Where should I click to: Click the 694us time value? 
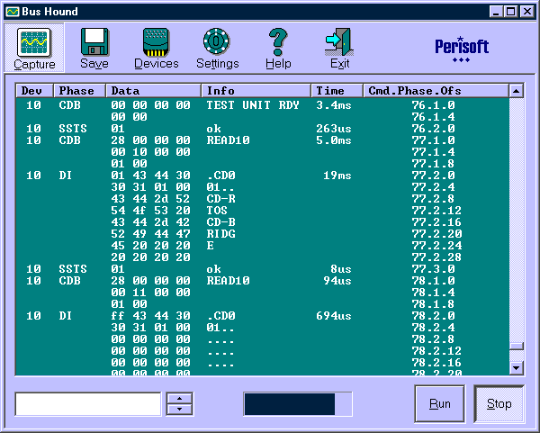[334, 316]
